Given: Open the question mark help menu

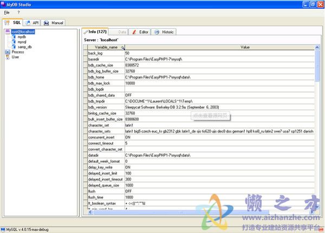Looking at the screenshot, I should [x=18, y=12].
